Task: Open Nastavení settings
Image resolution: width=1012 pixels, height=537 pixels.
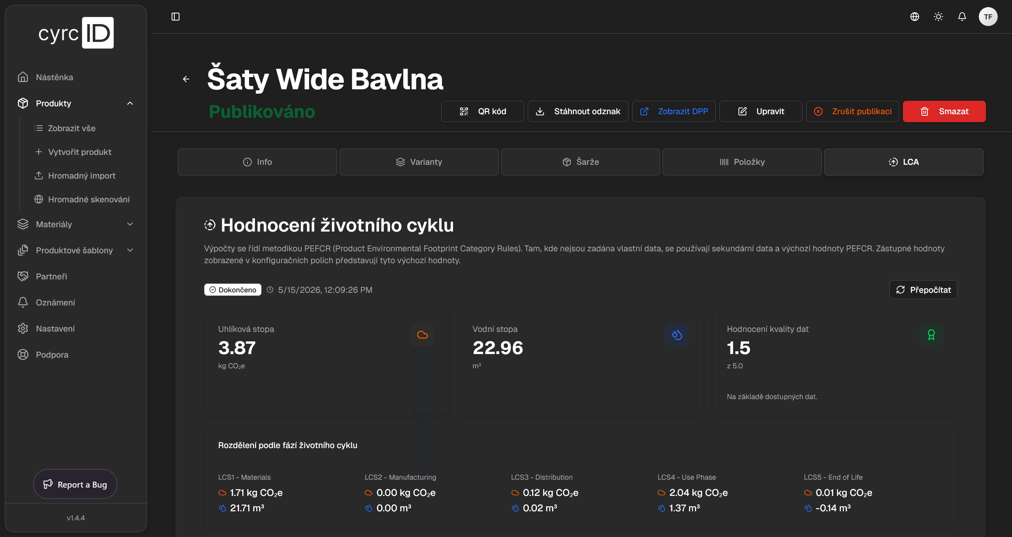Action: 76,328
